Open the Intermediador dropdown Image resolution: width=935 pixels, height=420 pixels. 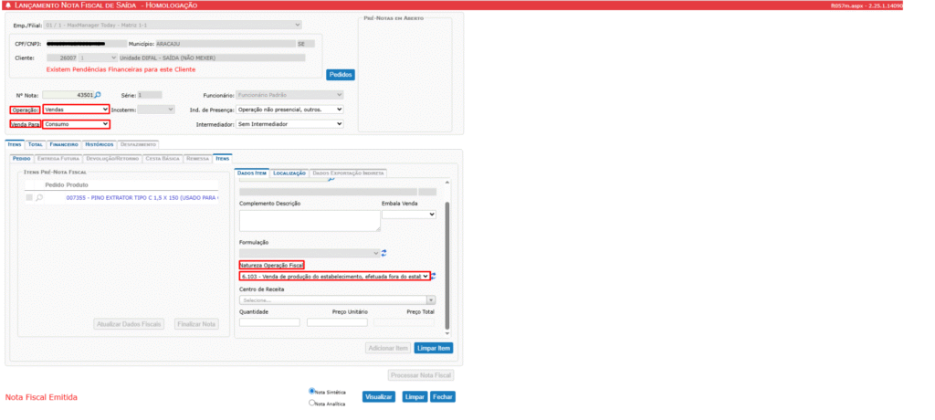(289, 124)
